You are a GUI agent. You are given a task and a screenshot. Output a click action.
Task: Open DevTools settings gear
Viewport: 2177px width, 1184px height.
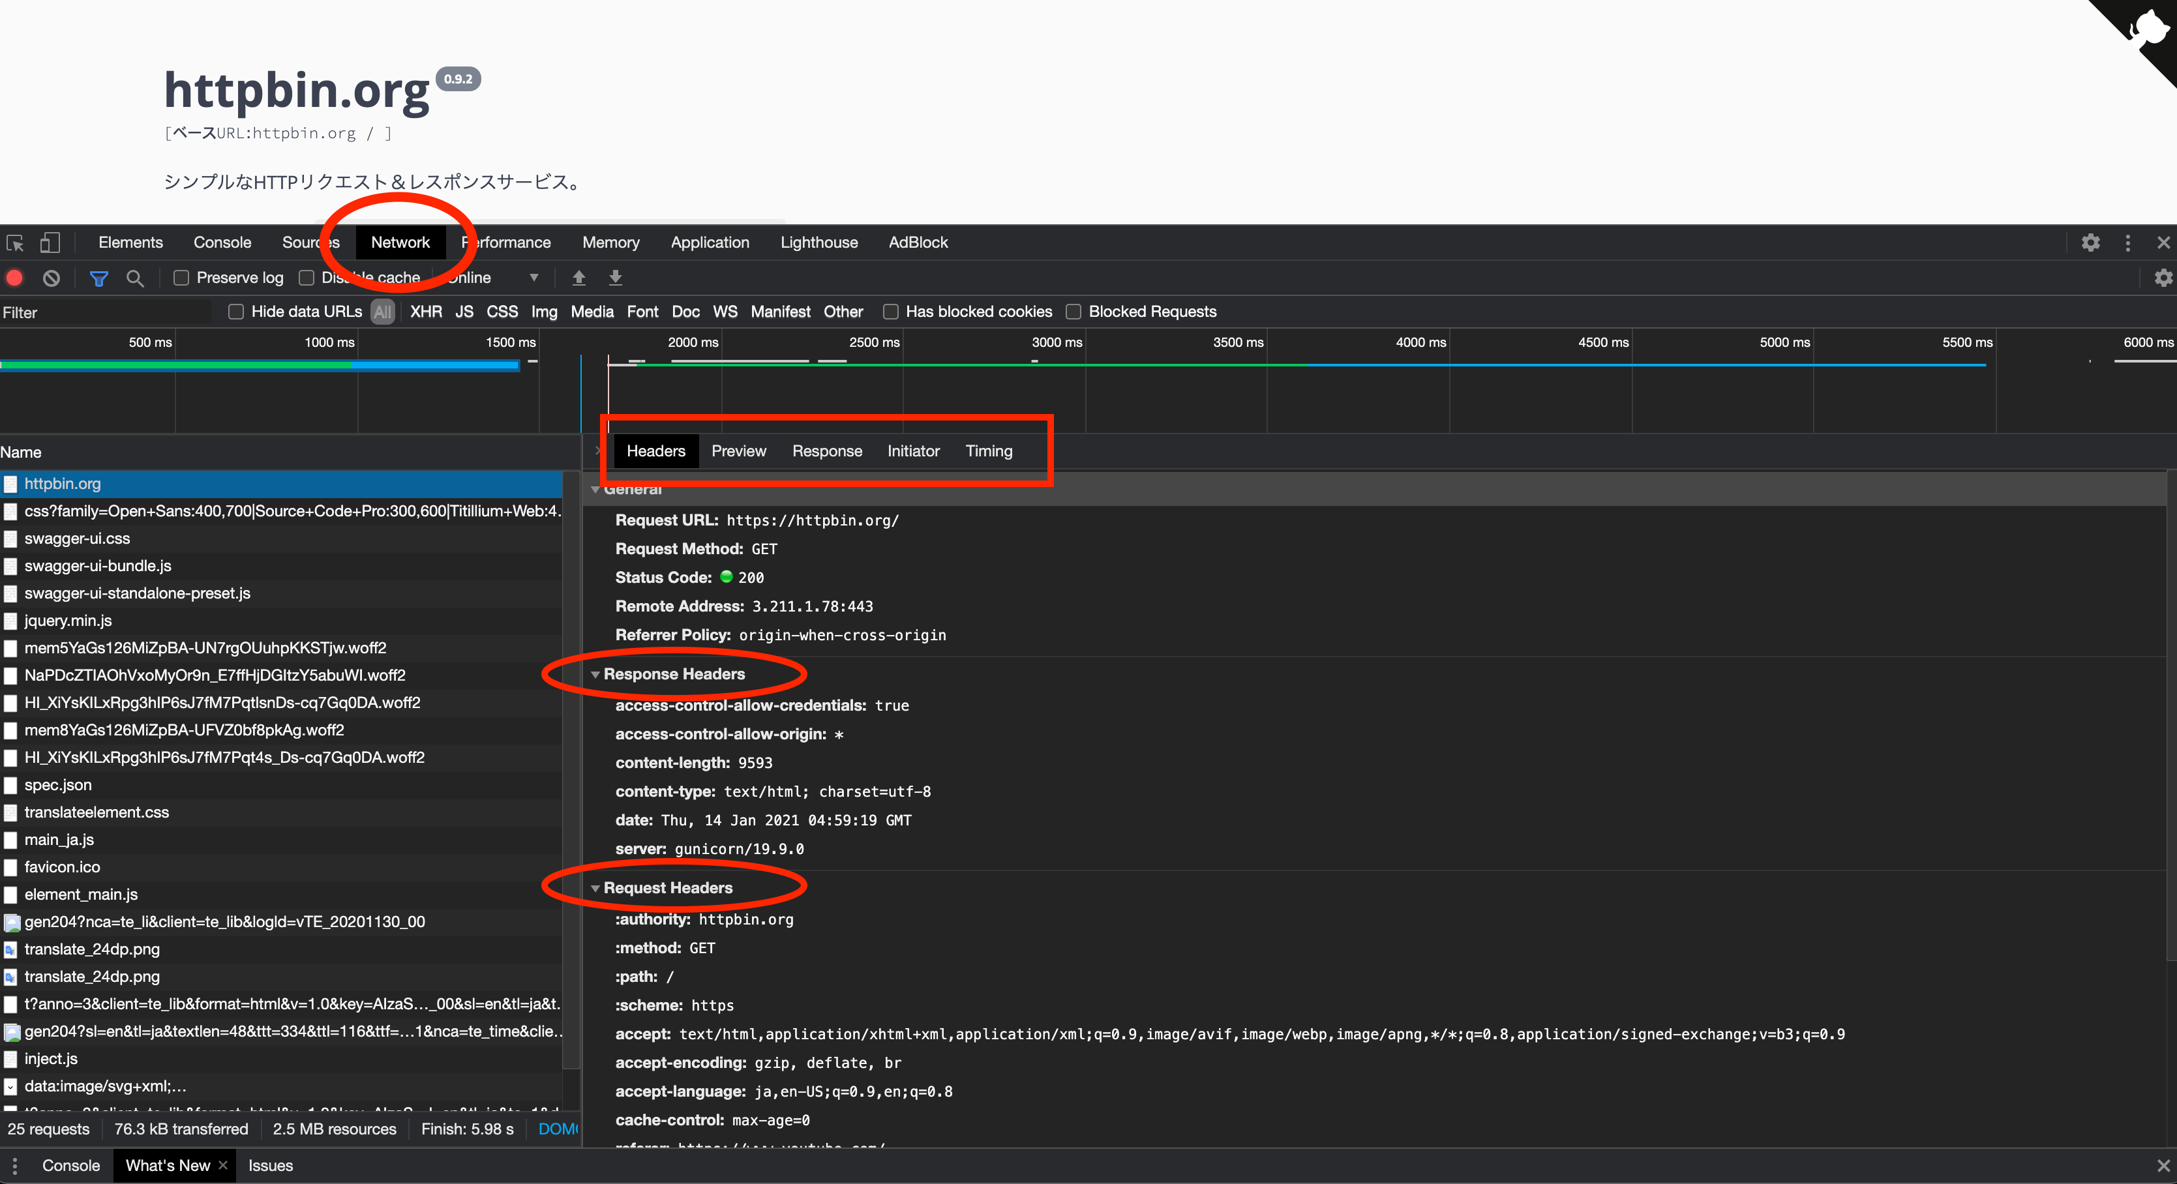[x=2091, y=243]
